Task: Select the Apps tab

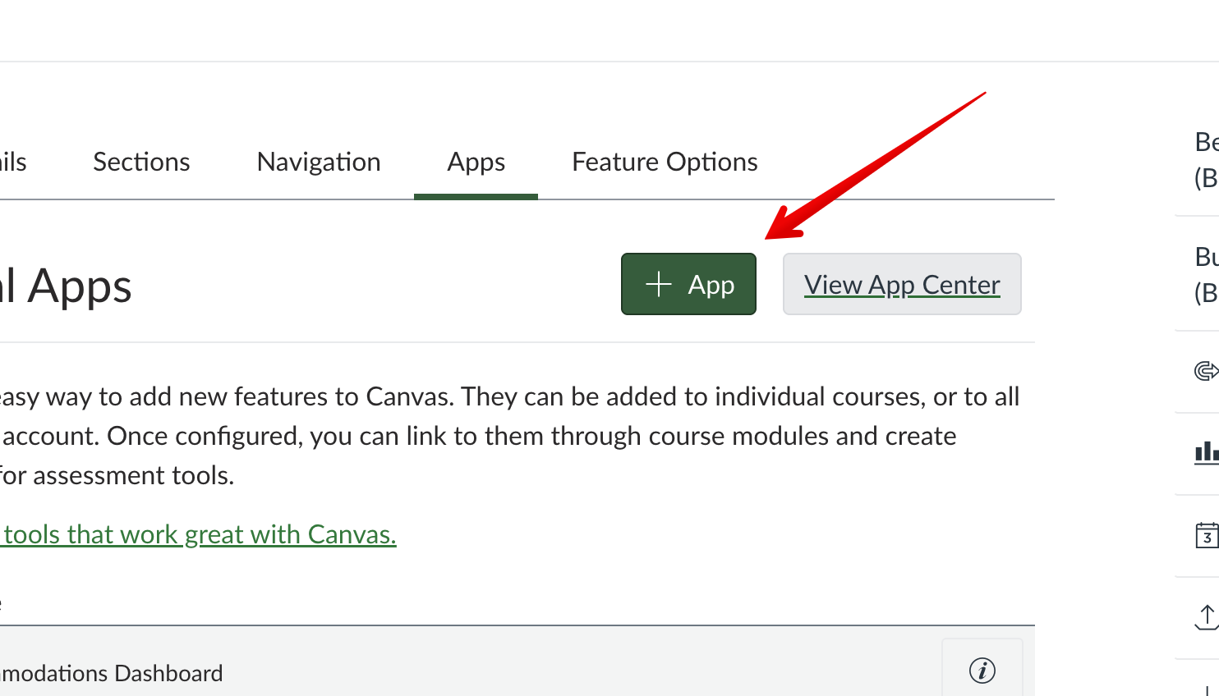Action: pos(476,163)
